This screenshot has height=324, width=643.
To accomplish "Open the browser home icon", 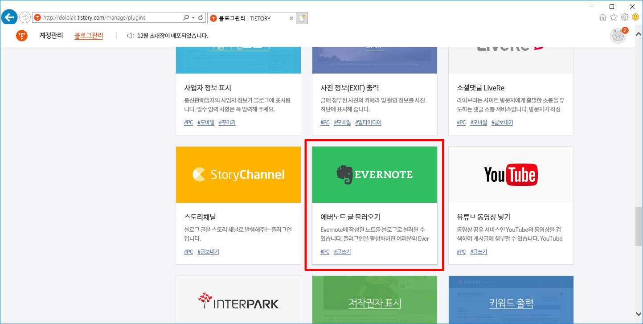I will coord(603,17).
